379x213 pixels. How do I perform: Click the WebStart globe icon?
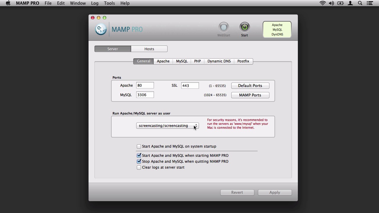[x=224, y=27]
